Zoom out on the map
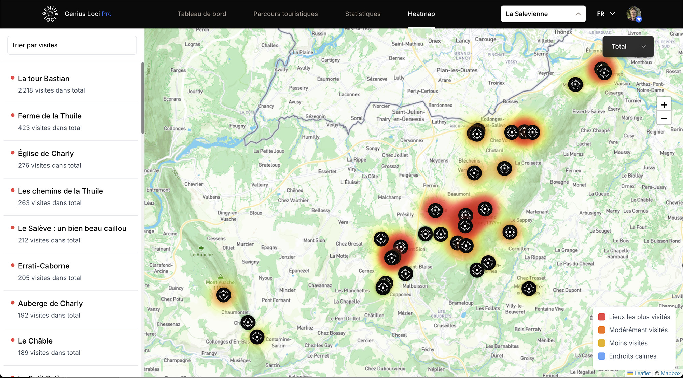Image resolution: width=683 pixels, height=378 pixels. [x=664, y=118]
